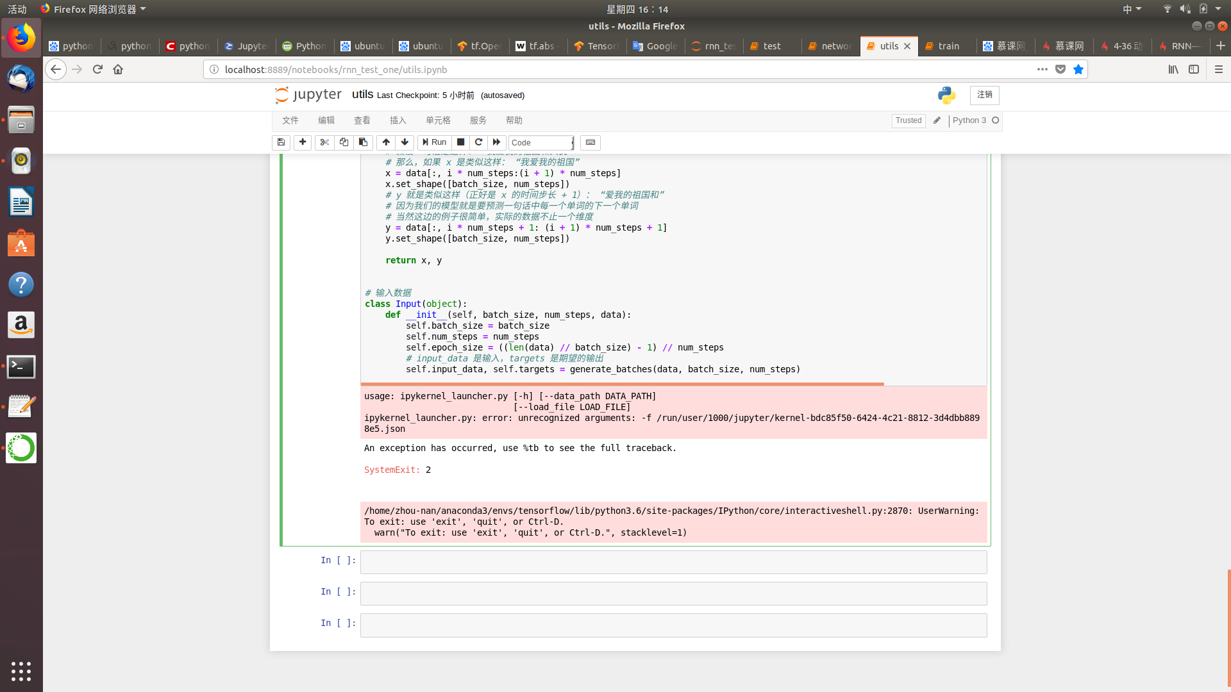Viewport: 1231px width, 692px height.
Task: Toggle bookmark star for this page
Action: point(1078,69)
